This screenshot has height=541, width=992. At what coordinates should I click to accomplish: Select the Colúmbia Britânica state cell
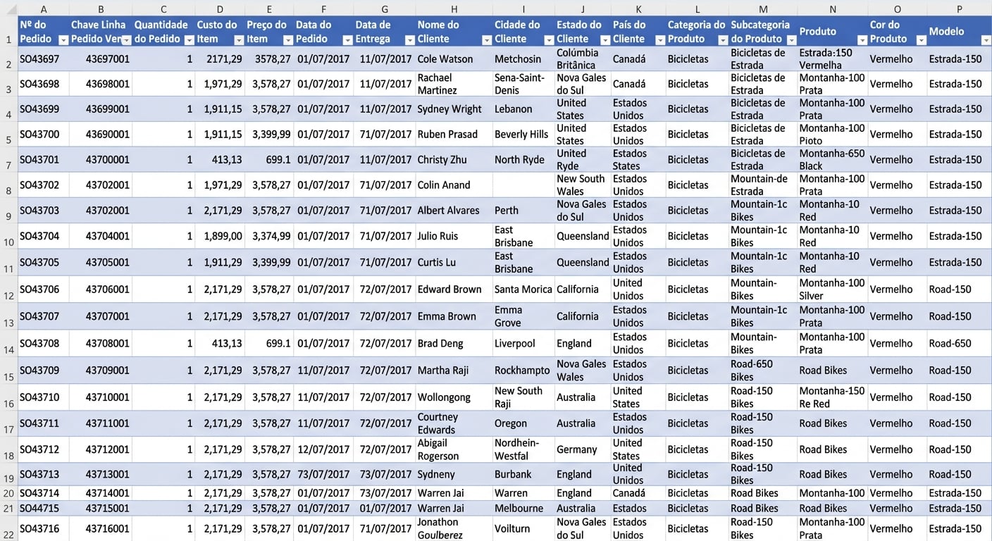(583, 59)
